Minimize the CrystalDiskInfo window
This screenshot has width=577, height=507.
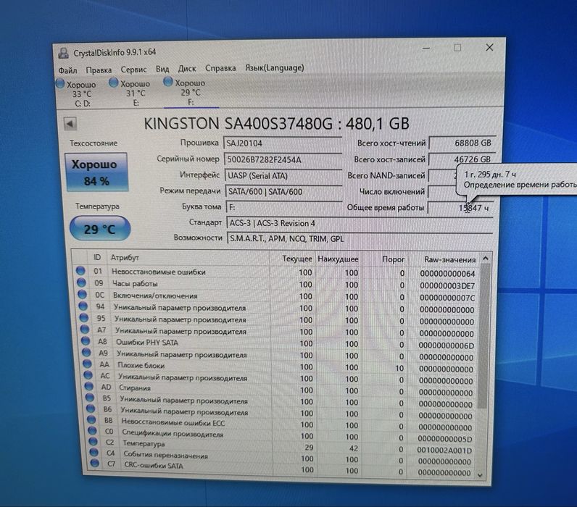click(x=426, y=48)
